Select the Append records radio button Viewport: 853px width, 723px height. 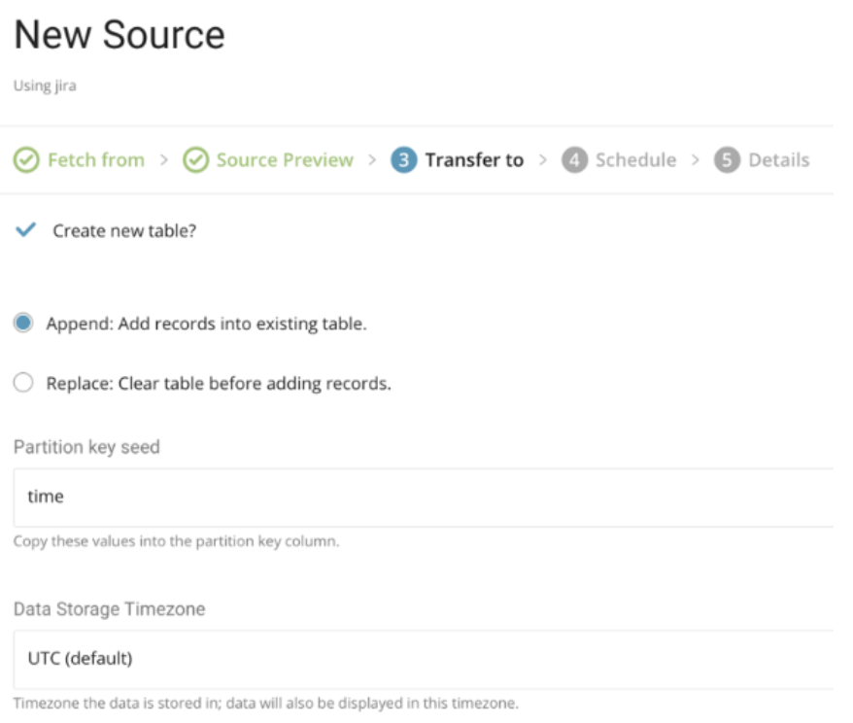pos(23,324)
